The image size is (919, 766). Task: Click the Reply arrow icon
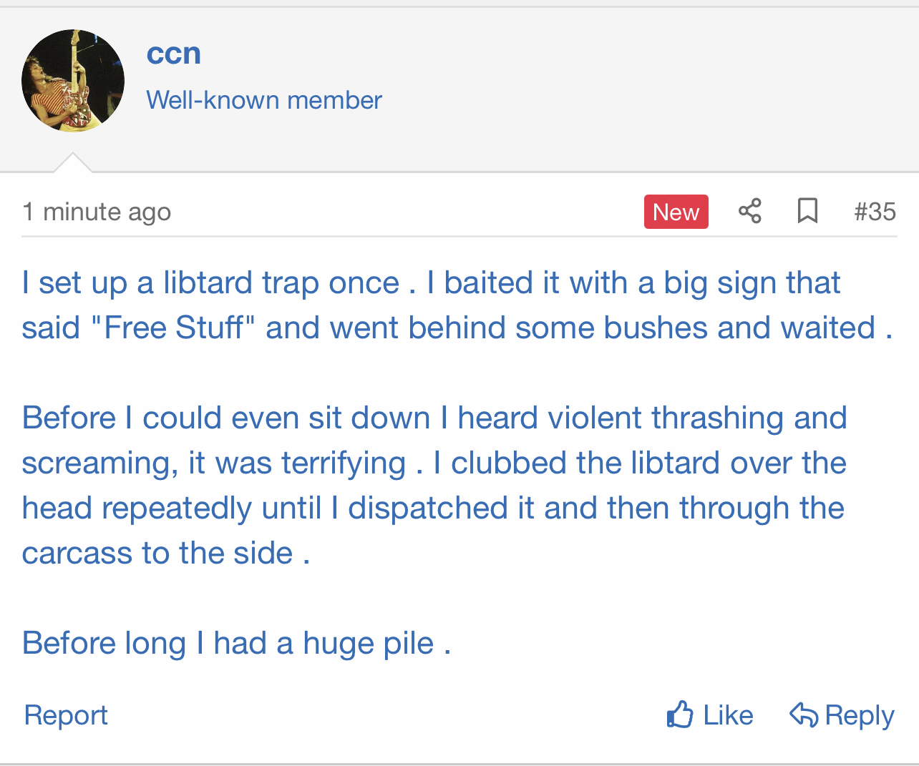coord(803,715)
